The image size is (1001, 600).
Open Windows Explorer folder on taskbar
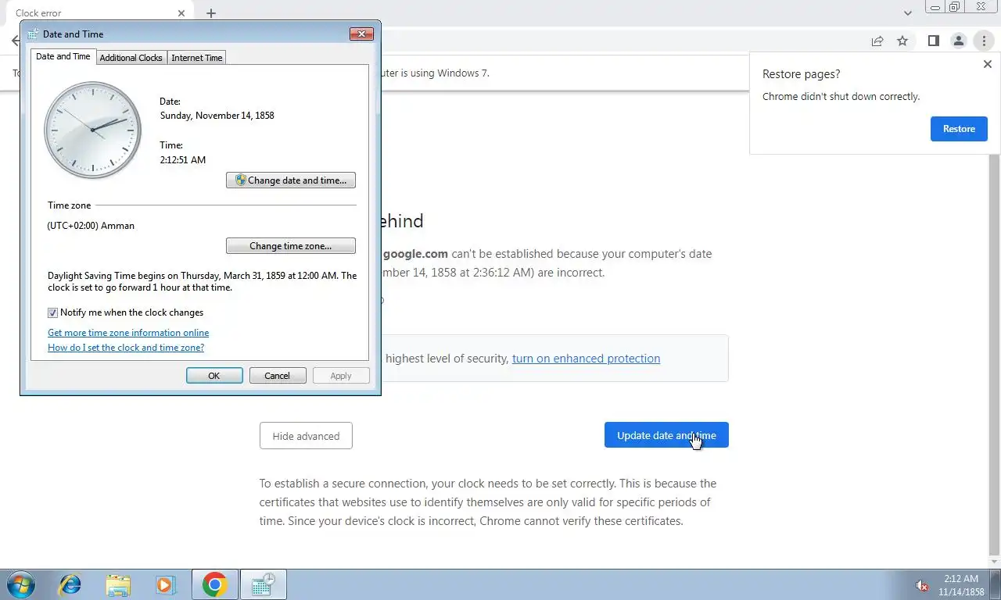(118, 584)
